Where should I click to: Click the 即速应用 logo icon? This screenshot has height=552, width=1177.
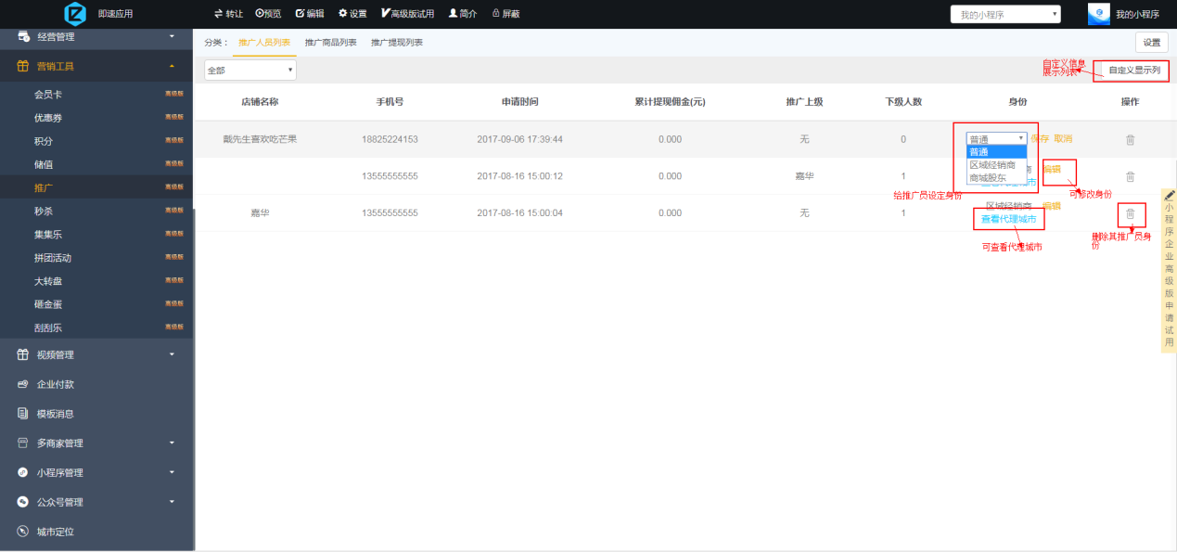pos(75,14)
